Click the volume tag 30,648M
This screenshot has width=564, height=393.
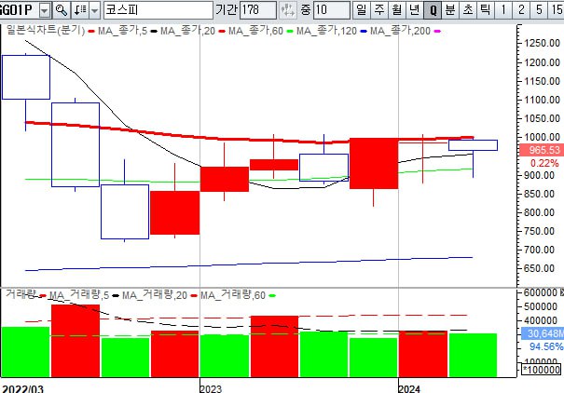pyautogui.click(x=543, y=333)
